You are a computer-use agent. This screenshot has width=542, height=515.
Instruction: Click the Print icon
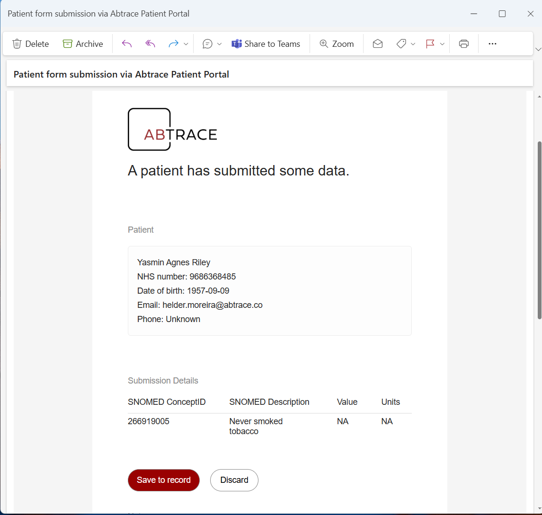pos(463,44)
